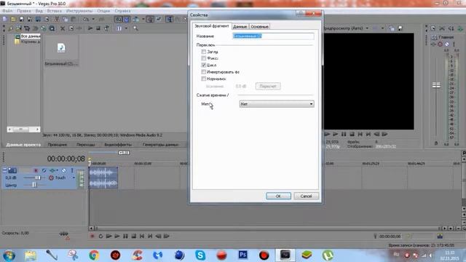Click the Dim Output speaker icon in the mixer
Screen dimensions: 466x262
click(x=451, y=28)
